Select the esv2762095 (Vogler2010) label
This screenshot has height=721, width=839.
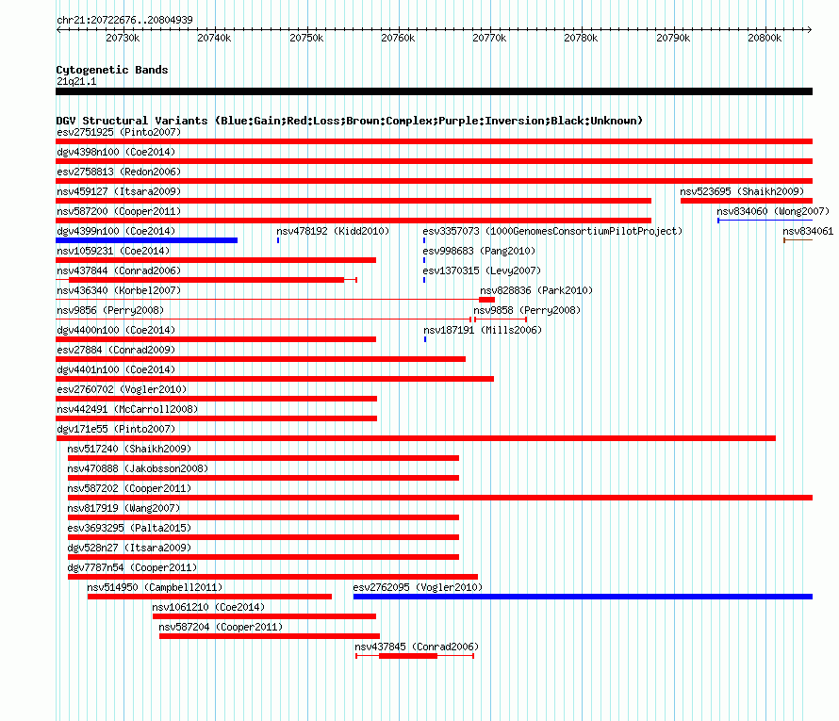click(x=418, y=587)
